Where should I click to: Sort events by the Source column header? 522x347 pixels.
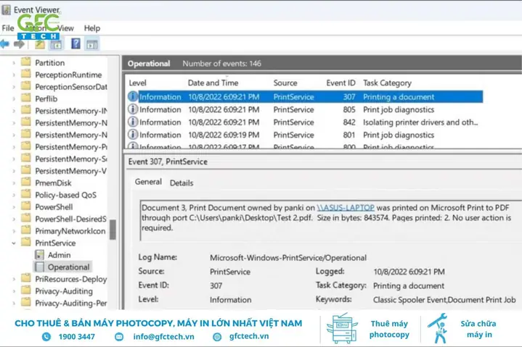click(285, 83)
